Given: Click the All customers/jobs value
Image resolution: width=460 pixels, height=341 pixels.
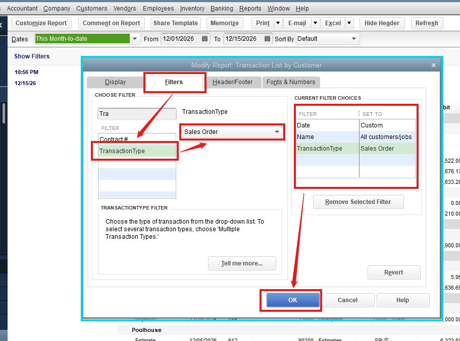Looking at the screenshot, I should point(386,137).
